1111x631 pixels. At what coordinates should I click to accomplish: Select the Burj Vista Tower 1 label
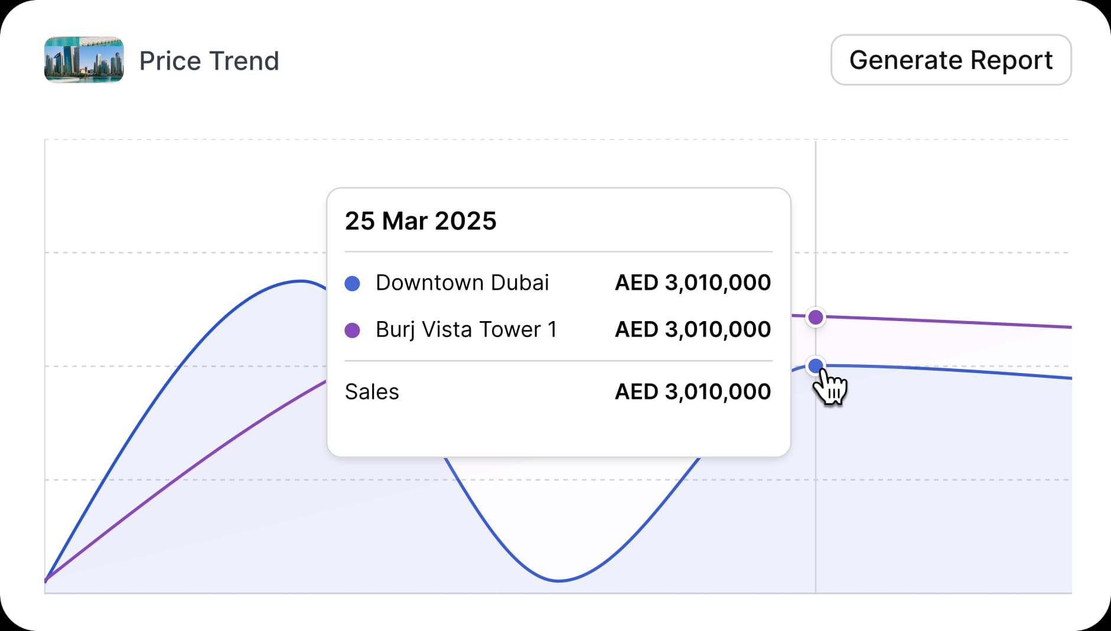click(x=466, y=329)
